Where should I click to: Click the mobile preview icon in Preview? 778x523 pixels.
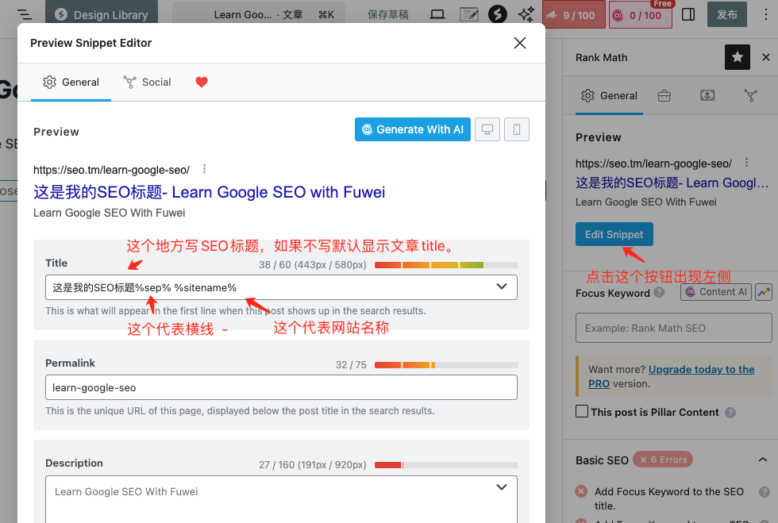[x=517, y=129]
